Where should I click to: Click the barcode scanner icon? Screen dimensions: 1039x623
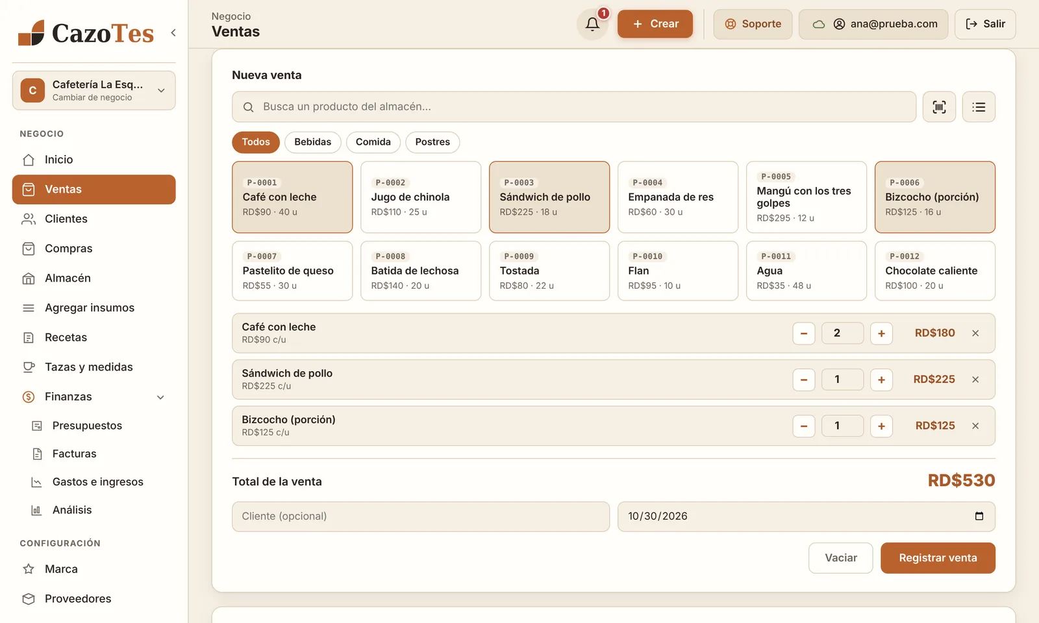tap(939, 107)
